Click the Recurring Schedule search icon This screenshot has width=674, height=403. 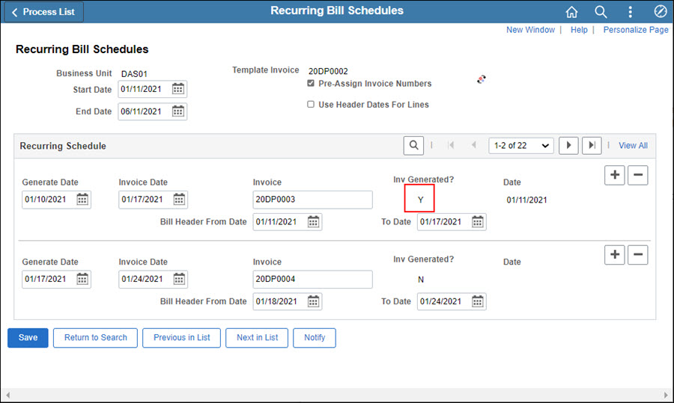[x=413, y=146]
